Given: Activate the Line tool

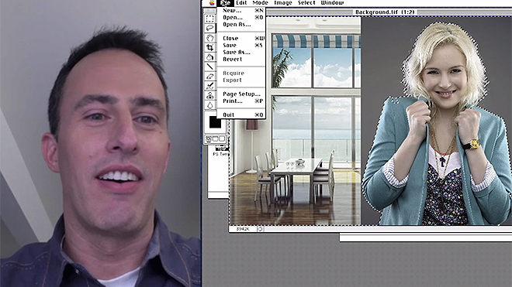Looking at the screenshot, I should coord(210,67).
